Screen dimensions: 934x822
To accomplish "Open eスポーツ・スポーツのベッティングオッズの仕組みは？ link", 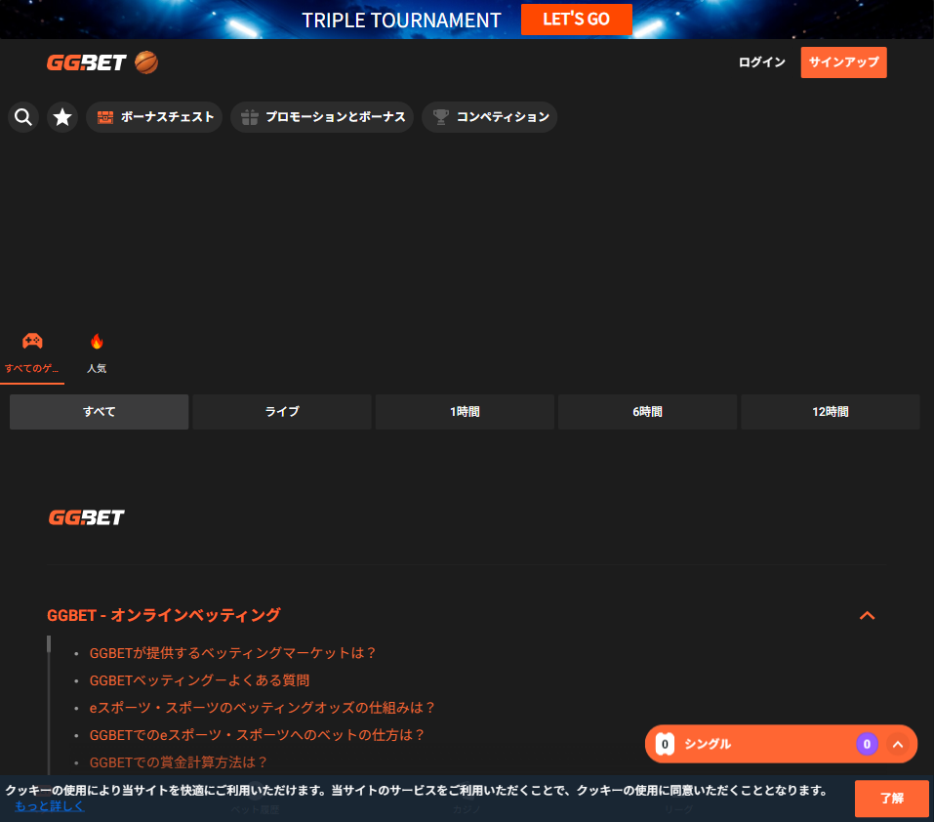I will pyautogui.click(x=263, y=708).
